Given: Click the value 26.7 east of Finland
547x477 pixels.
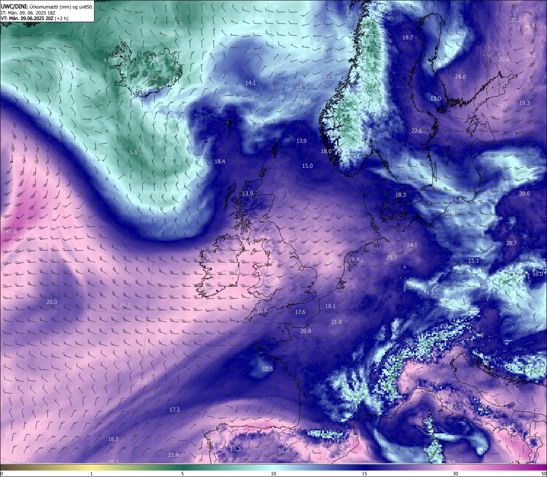Looking at the screenshot, I should coord(503,106).
